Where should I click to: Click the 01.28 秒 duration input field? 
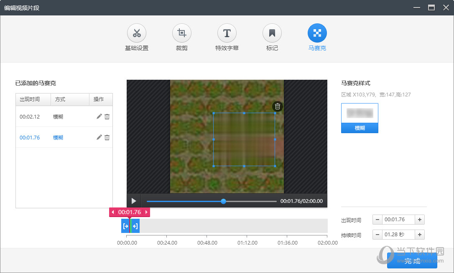(398, 235)
